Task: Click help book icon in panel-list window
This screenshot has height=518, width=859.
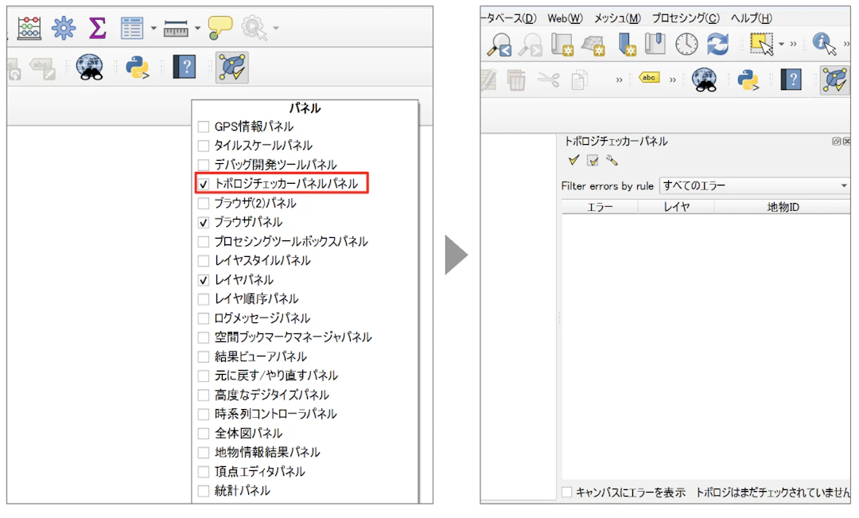Action: tap(185, 68)
